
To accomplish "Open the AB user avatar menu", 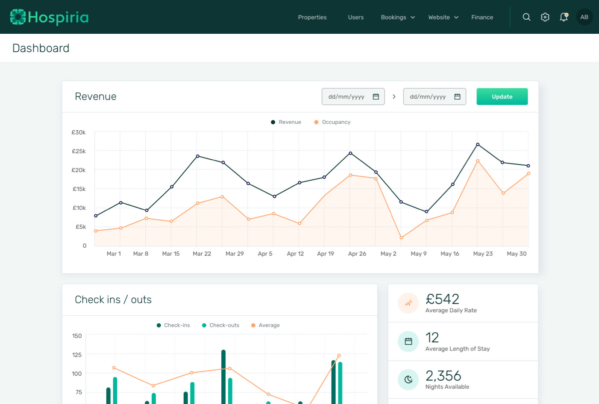I will click(x=584, y=17).
